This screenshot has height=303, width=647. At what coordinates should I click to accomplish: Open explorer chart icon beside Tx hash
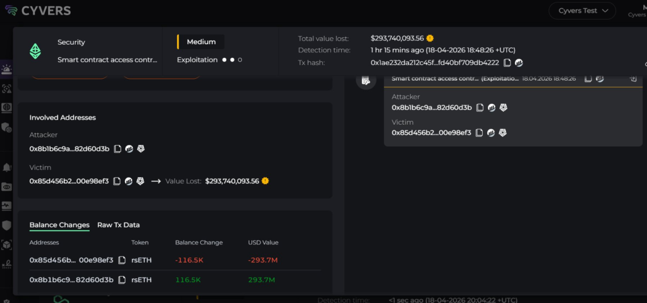click(519, 63)
